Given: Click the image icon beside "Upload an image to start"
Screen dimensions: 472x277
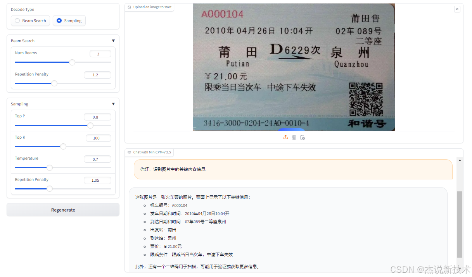Looking at the screenshot, I should point(130,7).
